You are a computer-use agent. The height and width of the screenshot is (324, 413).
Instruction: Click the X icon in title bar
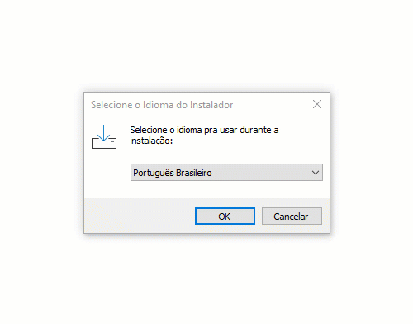317,104
